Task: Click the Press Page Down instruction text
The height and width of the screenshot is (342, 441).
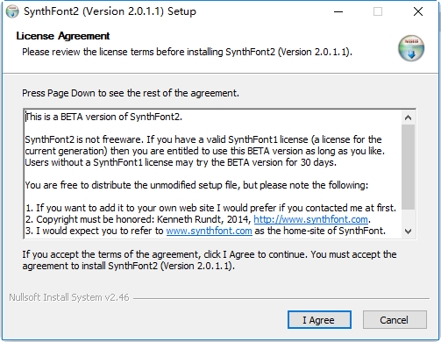Action: click(x=131, y=93)
